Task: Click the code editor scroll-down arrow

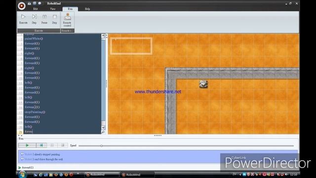Action: (x=103, y=128)
